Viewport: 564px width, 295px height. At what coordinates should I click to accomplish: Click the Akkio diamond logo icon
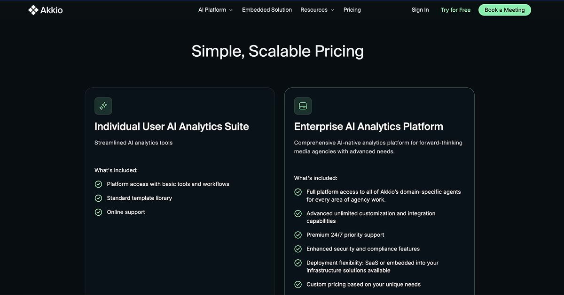(33, 10)
